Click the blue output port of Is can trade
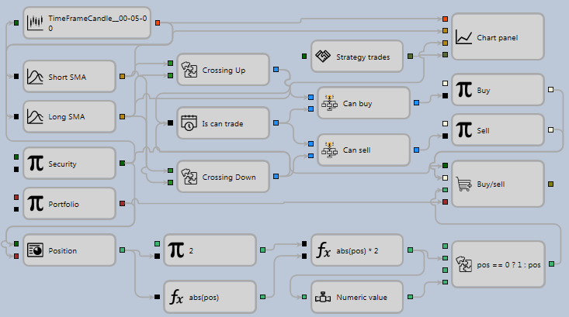Viewport: 569px width, 317px height. pyautogui.click(x=276, y=122)
